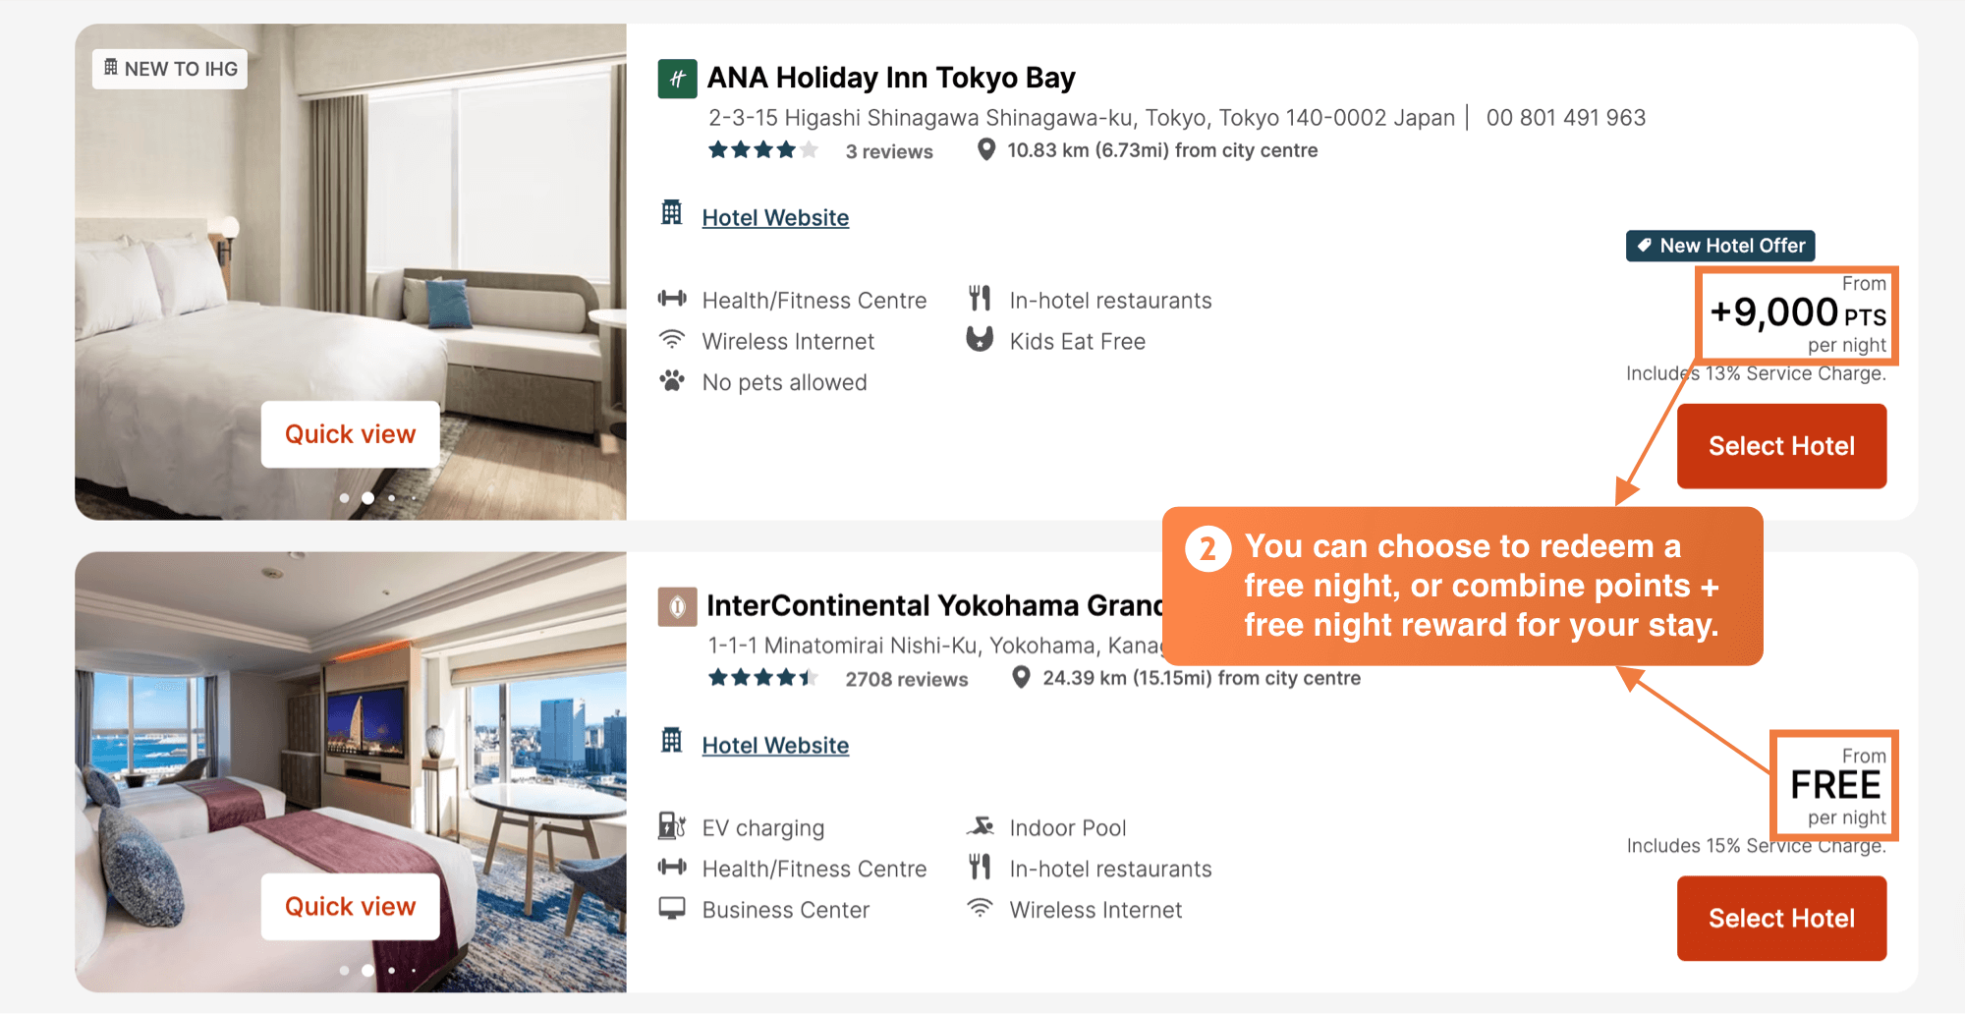Screen dimensions: 1965x1014
Task: Click the Business Center monitor icon
Action: [x=672, y=908]
